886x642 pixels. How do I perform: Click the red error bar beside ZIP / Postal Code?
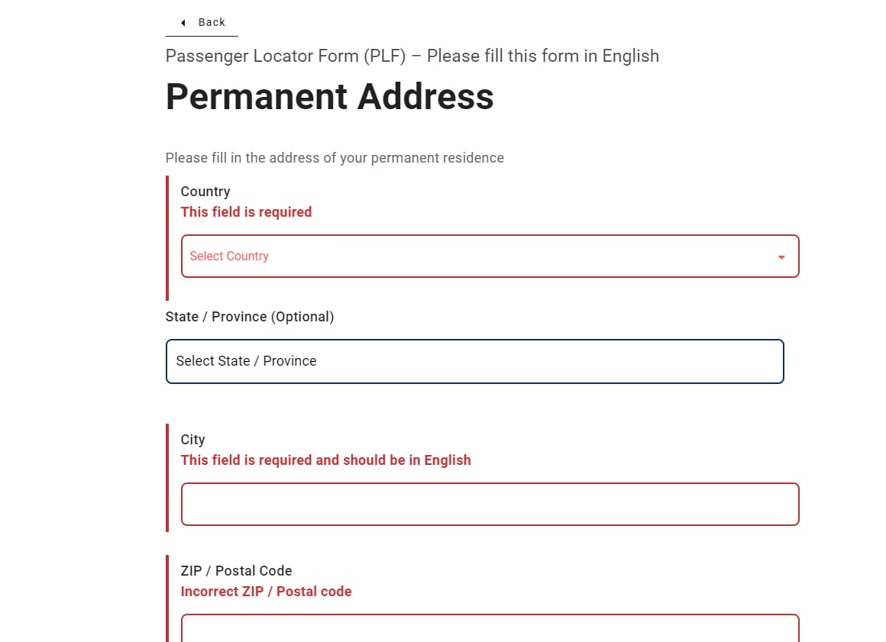pos(167,599)
